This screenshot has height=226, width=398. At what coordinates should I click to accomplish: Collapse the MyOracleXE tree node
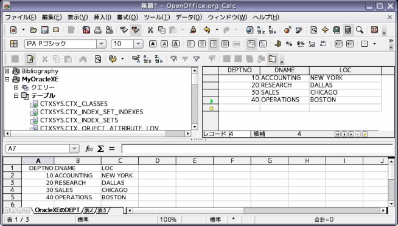pyautogui.click(x=7, y=80)
